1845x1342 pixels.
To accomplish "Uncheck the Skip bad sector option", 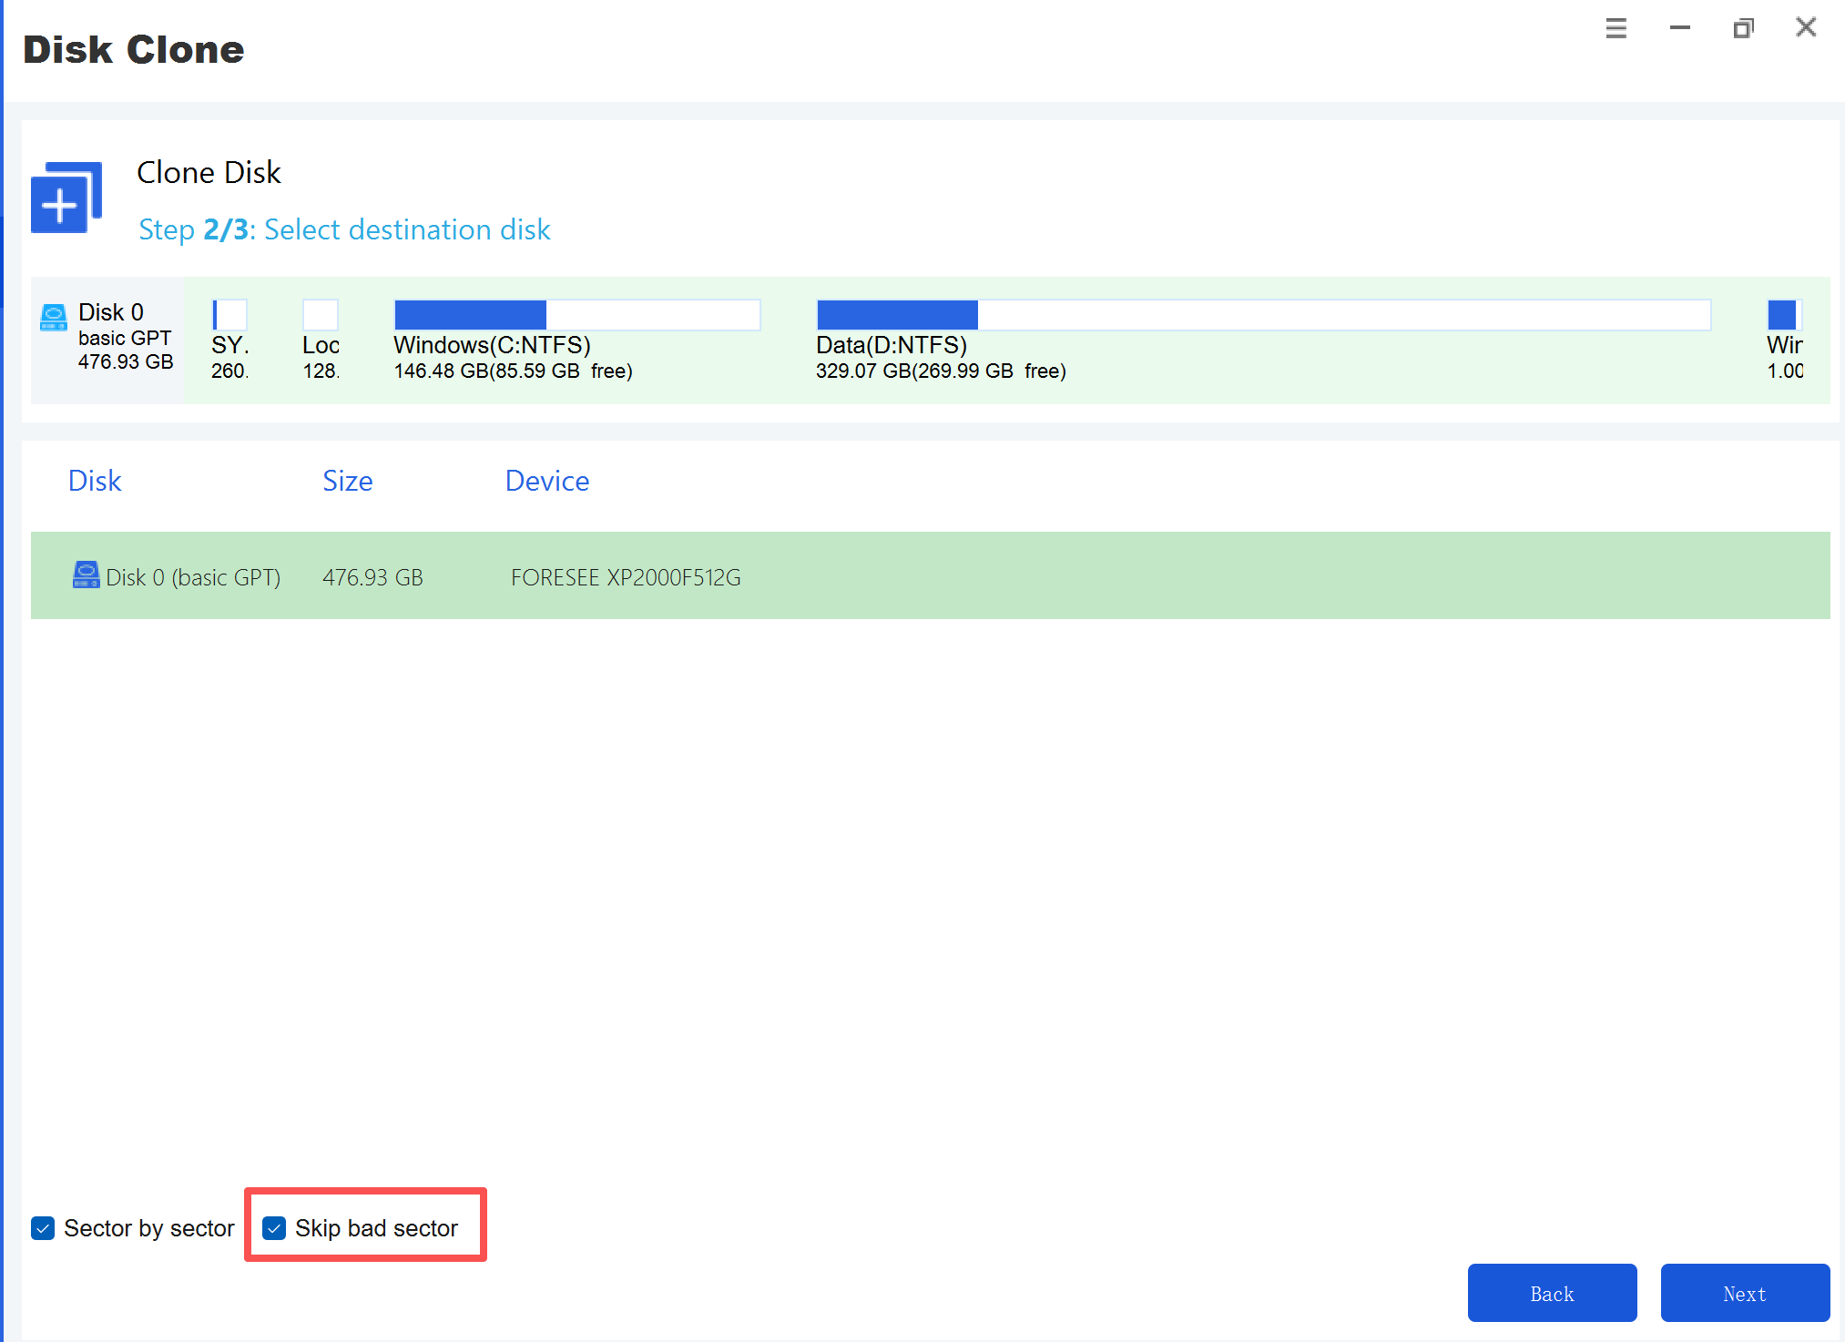I will (x=275, y=1228).
